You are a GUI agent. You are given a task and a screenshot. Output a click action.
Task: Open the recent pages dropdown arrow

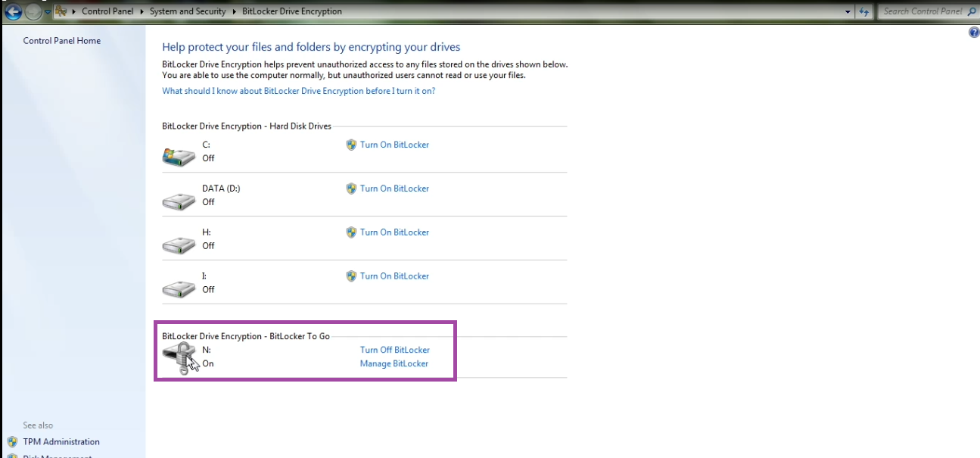click(48, 12)
